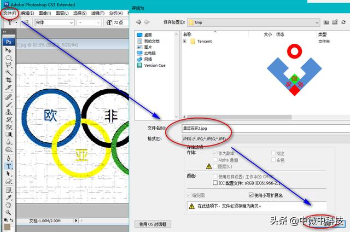Image resolution: width=350 pixels, height=232 pixels.
Task: Open the Type tool preset picker arrow
Action: point(16,22)
